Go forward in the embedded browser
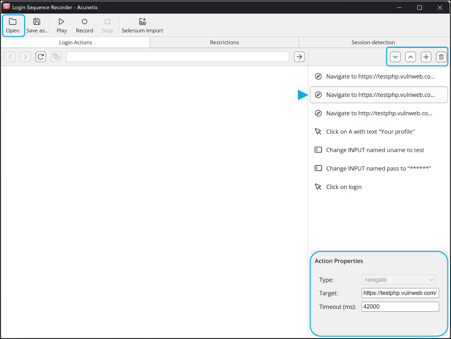The width and height of the screenshot is (451, 339). 25,57
